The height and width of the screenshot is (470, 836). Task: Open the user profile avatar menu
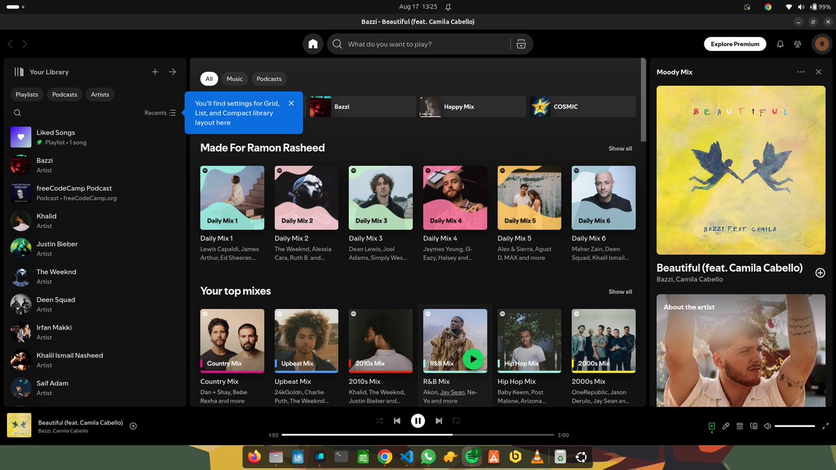pos(821,44)
